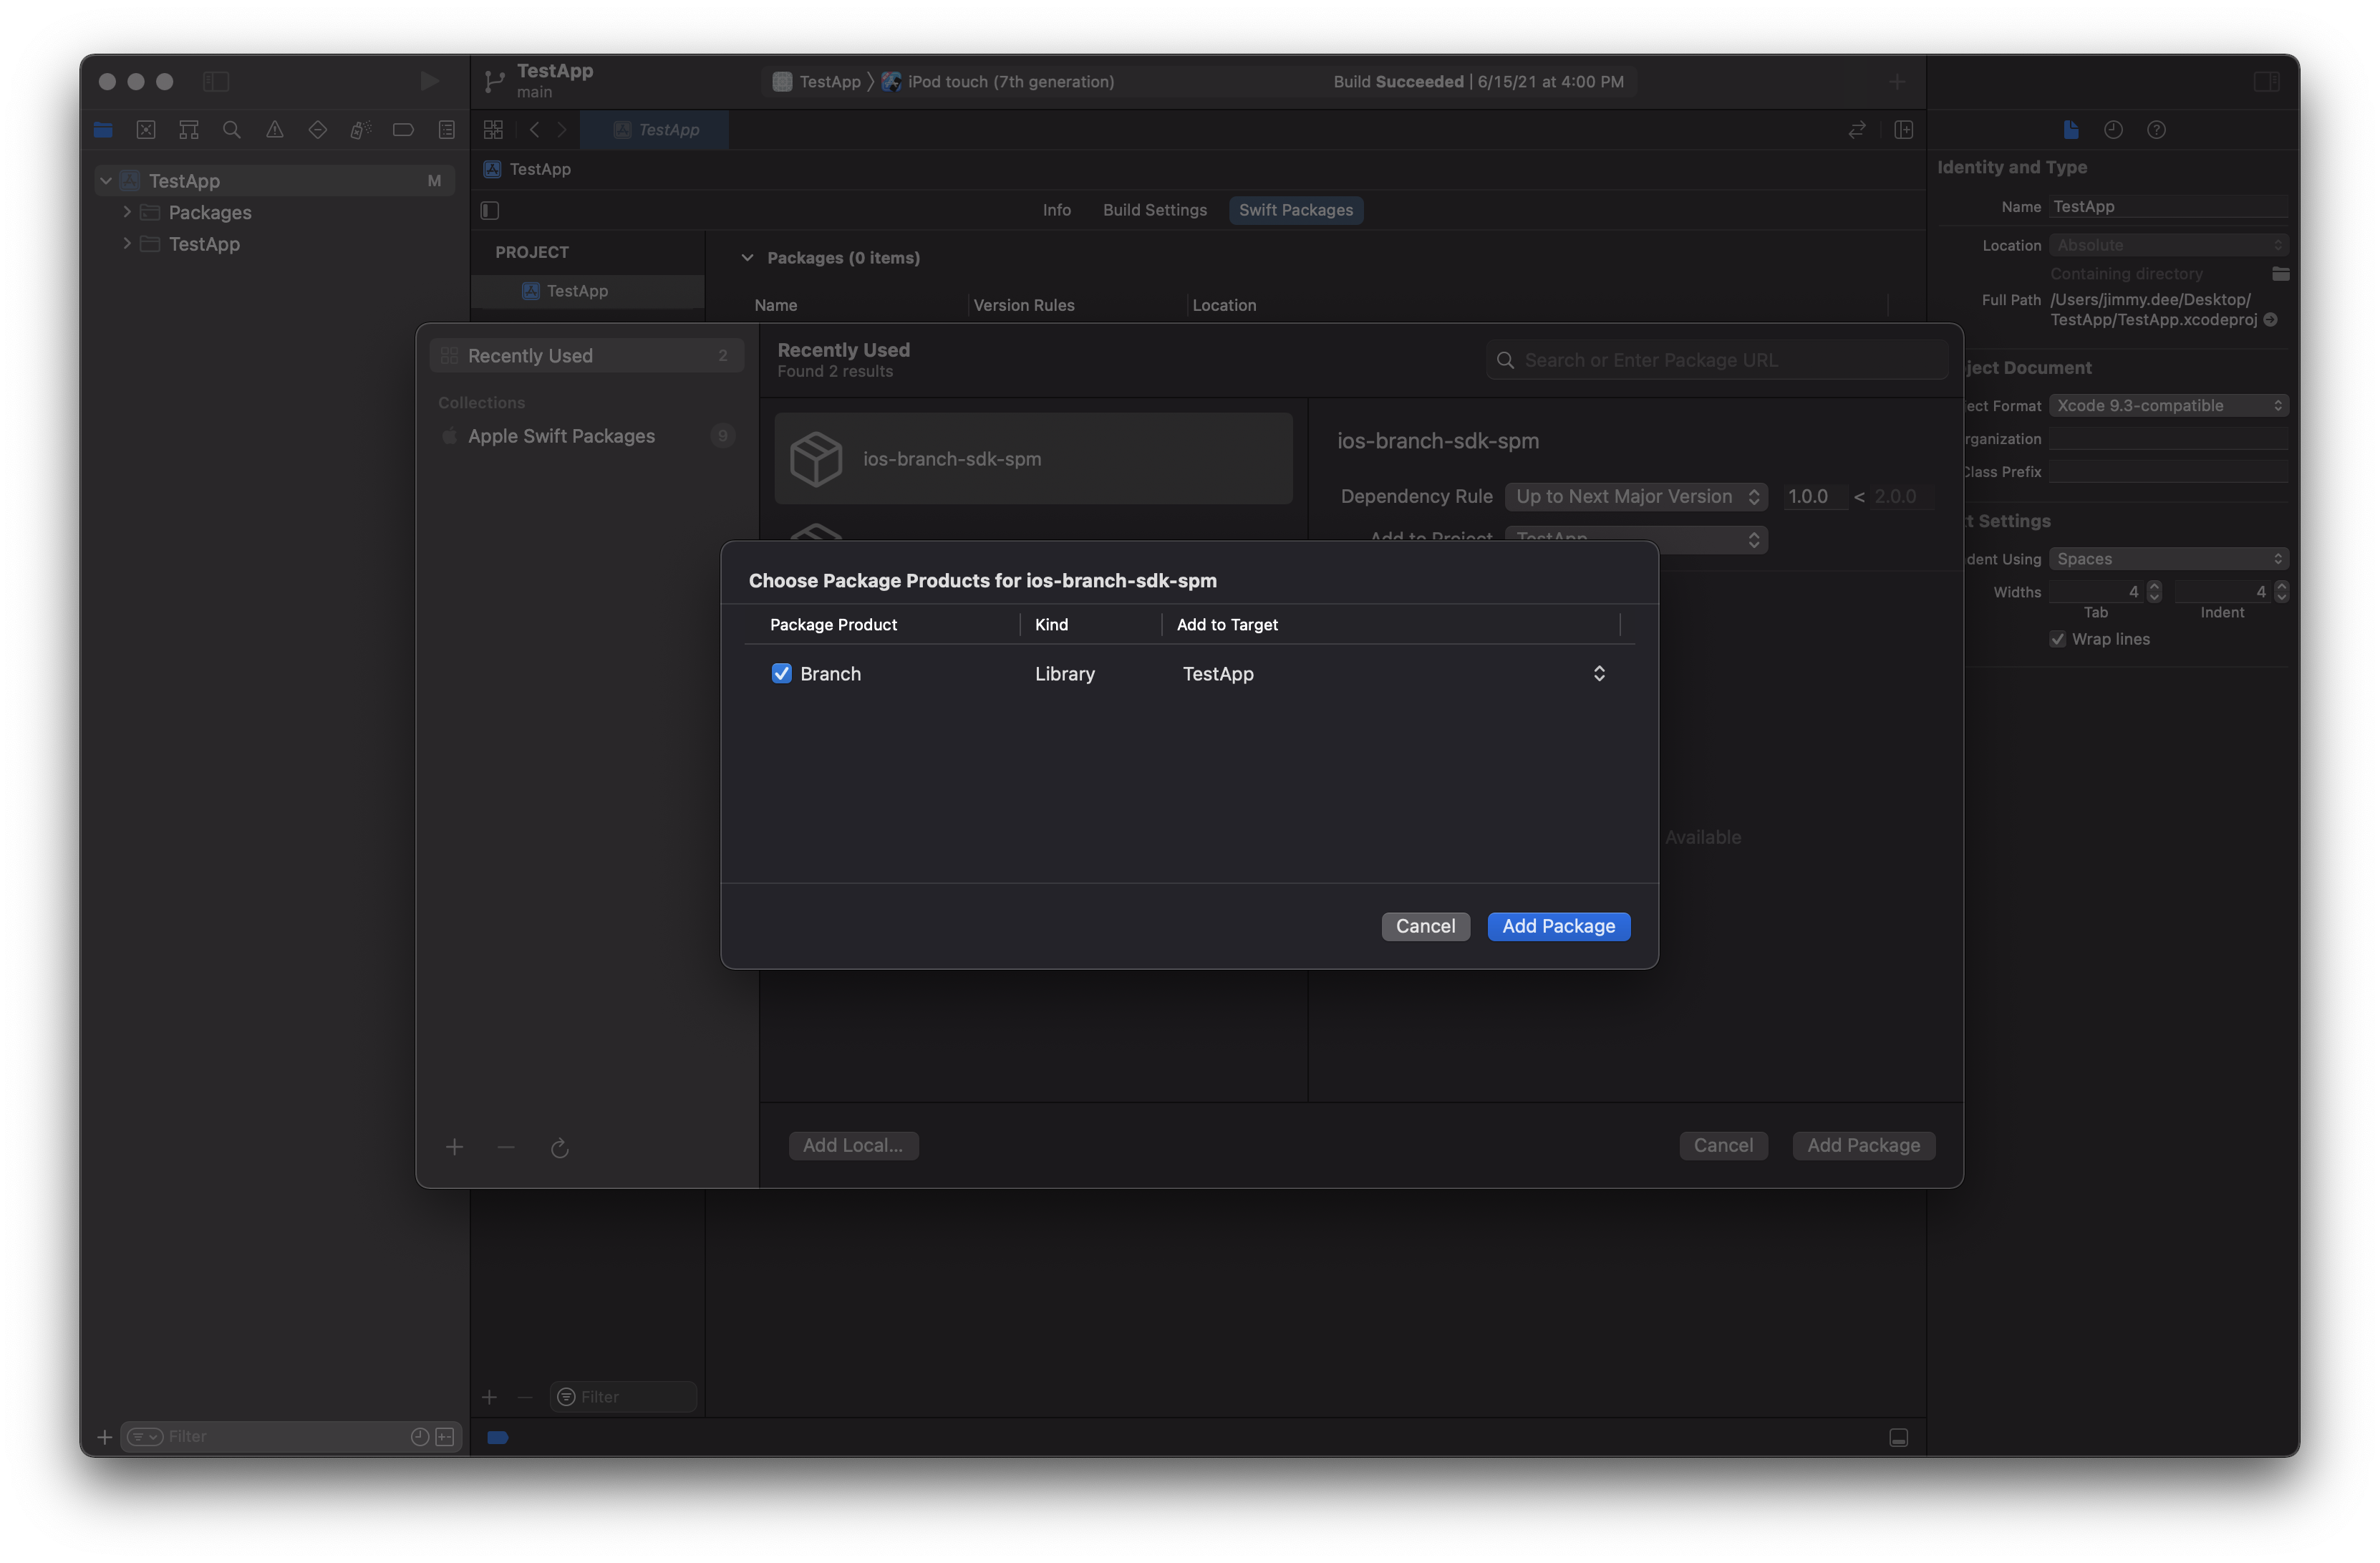2380x1563 pixels.
Task: Open the related items grid icon
Action: tap(493, 129)
